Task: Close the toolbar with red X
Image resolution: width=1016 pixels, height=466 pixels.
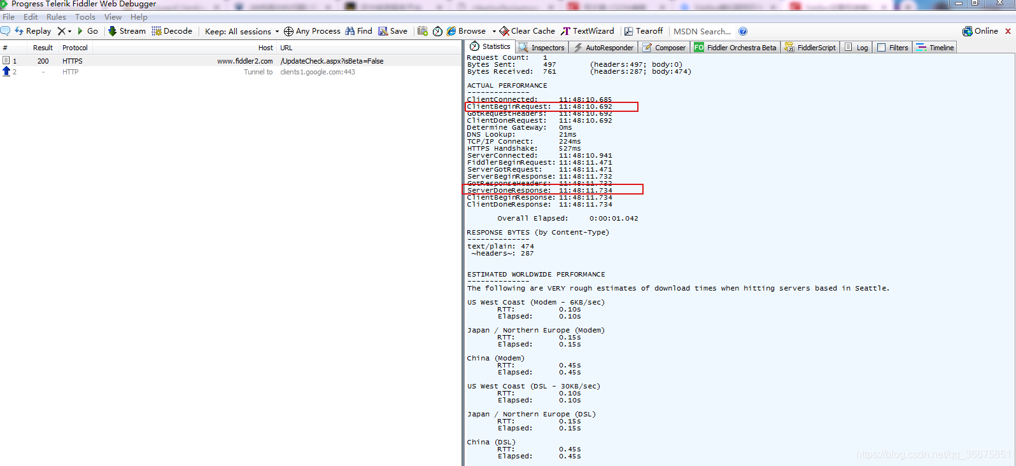Action: tap(1008, 31)
